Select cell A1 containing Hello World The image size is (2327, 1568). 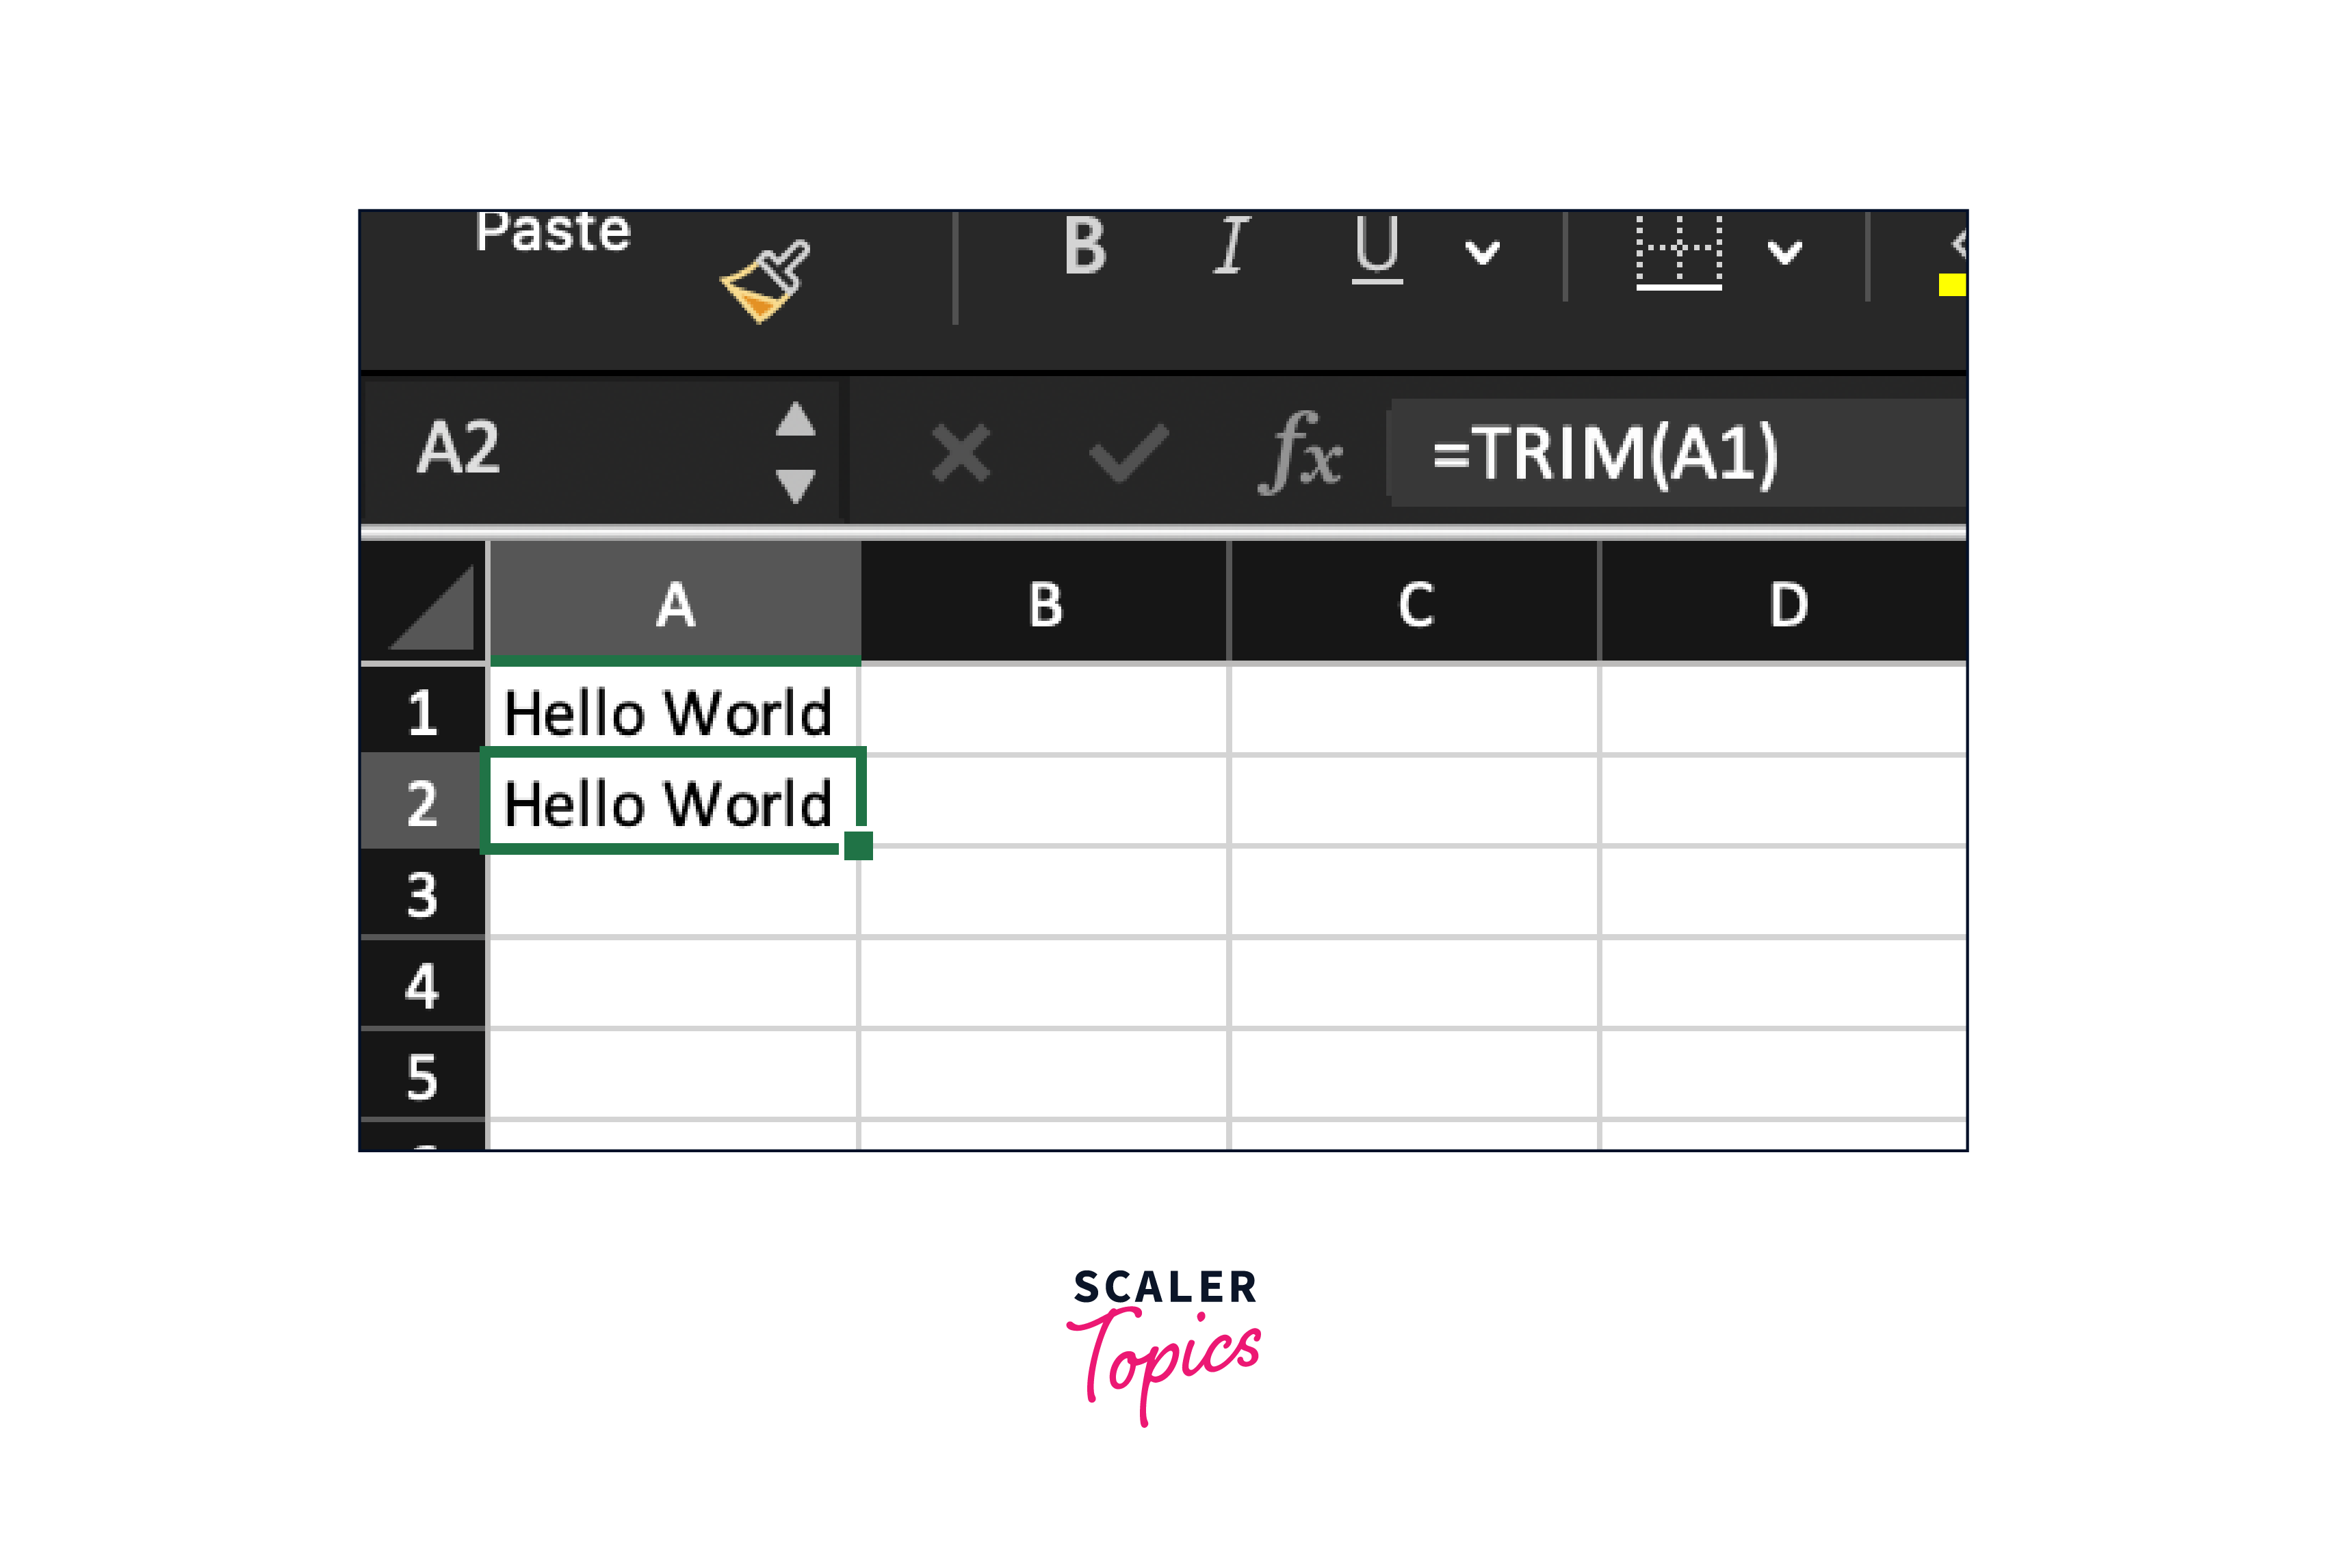coord(671,713)
